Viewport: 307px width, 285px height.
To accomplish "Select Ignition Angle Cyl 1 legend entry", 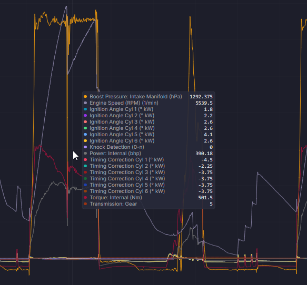I will 122,109.
